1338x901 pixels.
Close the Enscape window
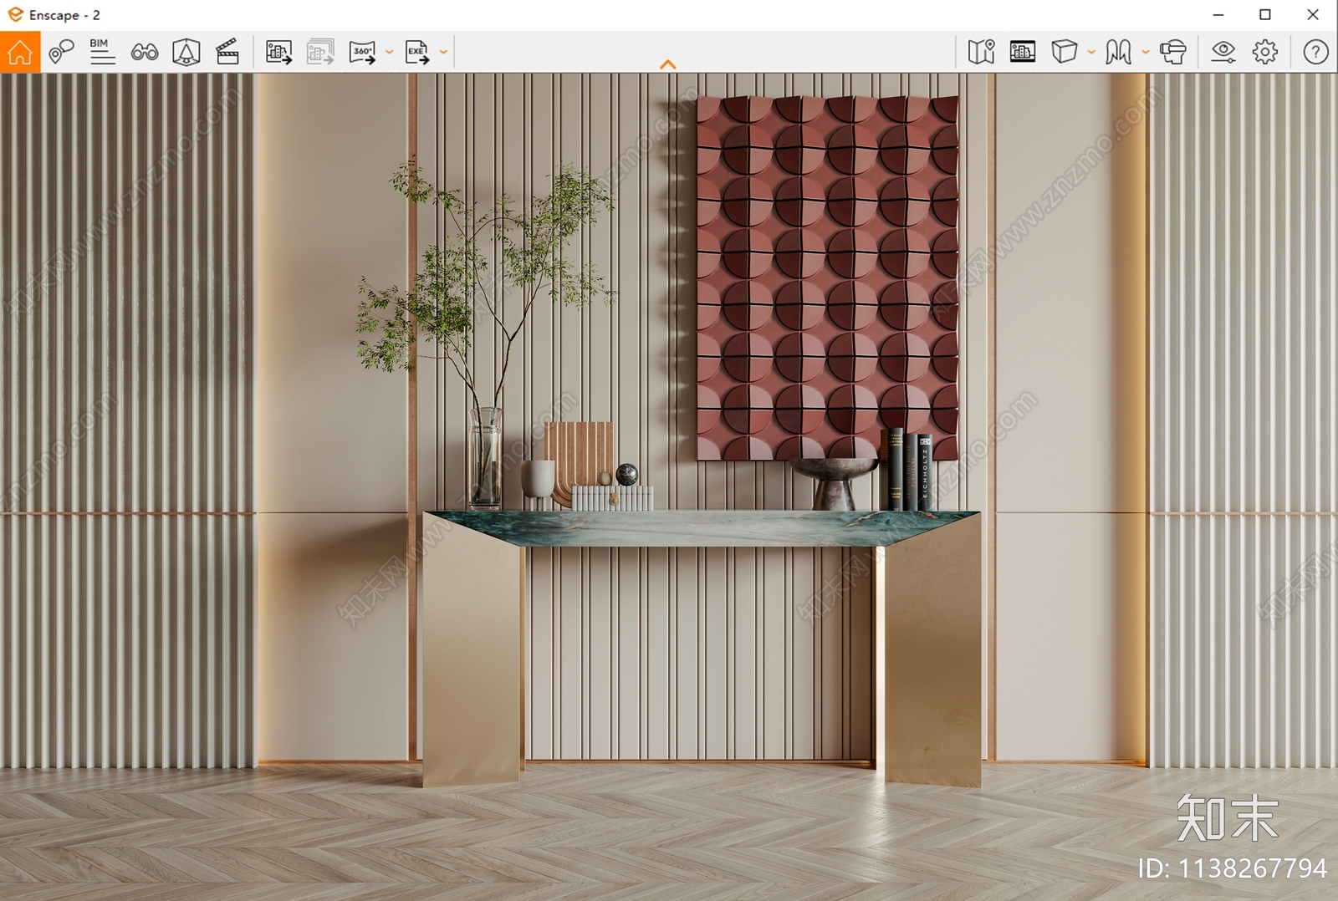pos(1313,14)
